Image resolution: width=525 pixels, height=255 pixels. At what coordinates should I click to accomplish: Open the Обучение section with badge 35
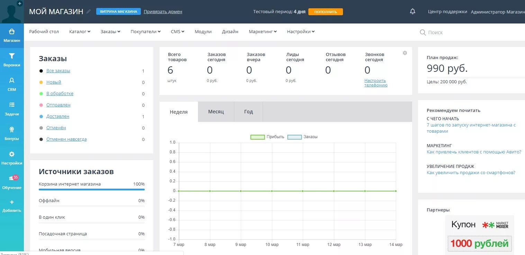pyautogui.click(x=12, y=183)
